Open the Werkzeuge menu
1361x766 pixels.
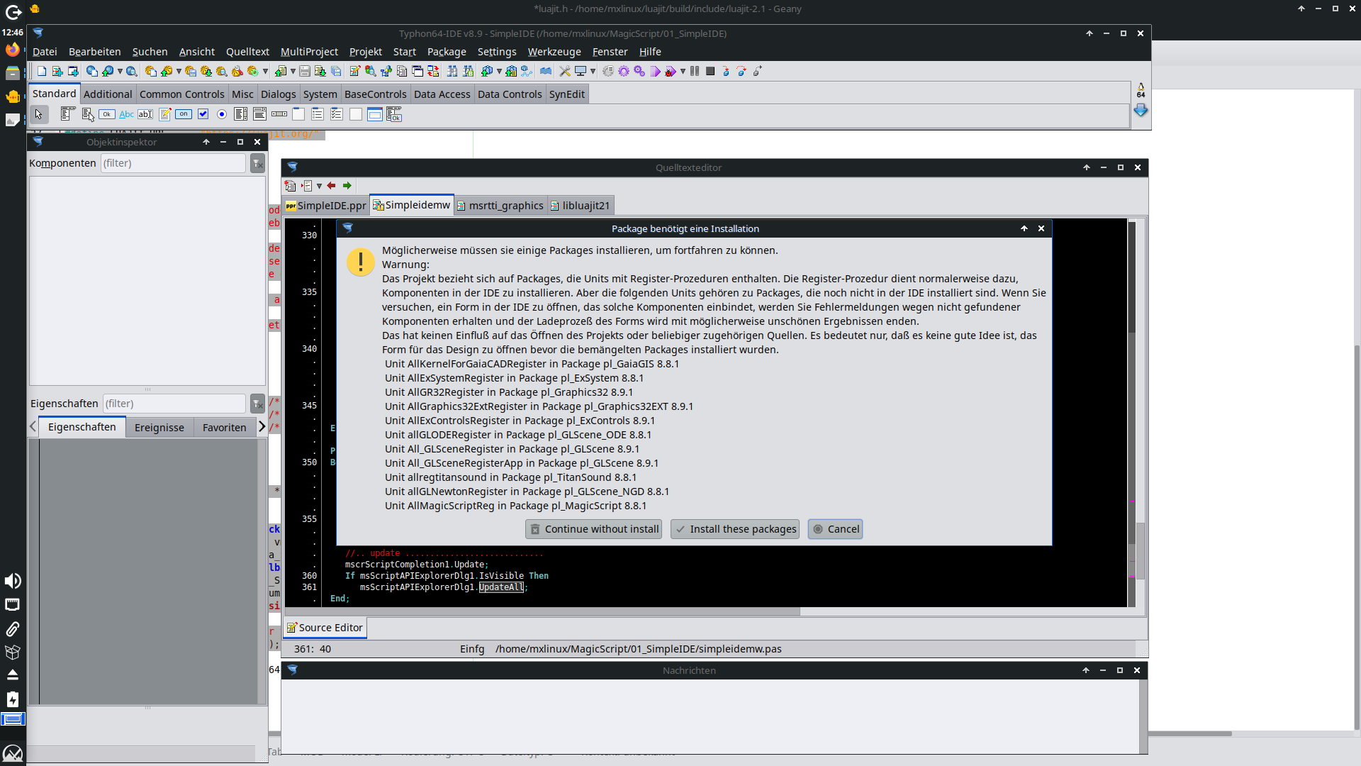[x=554, y=52]
